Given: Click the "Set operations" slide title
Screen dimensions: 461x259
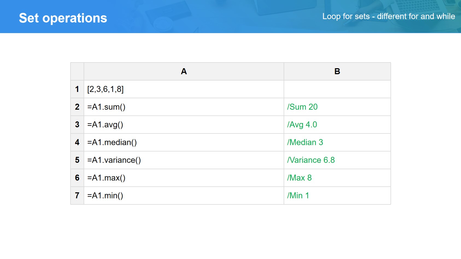Looking at the screenshot, I should 63,18.
